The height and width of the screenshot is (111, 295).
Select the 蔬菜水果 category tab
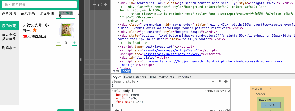coord(28,13)
